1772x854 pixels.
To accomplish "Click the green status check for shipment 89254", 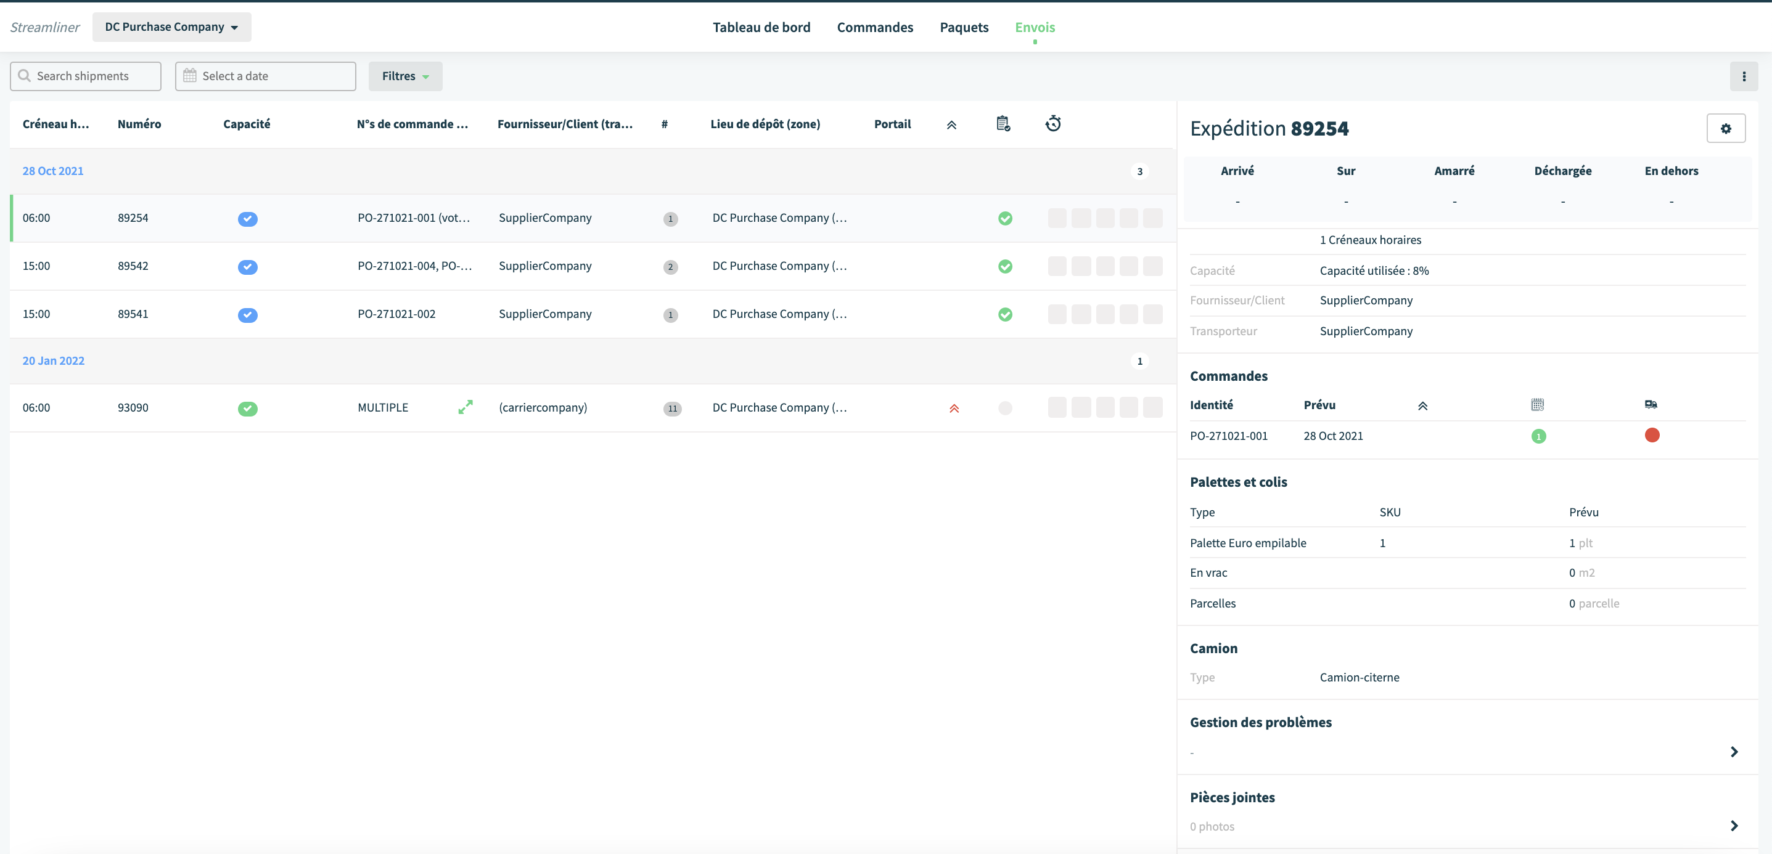I will click(1005, 219).
